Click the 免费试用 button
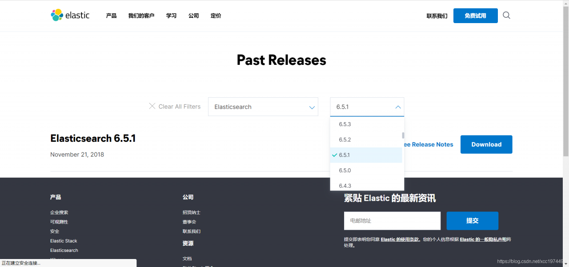The height and width of the screenshot is (267, 569). pos(475,15)
